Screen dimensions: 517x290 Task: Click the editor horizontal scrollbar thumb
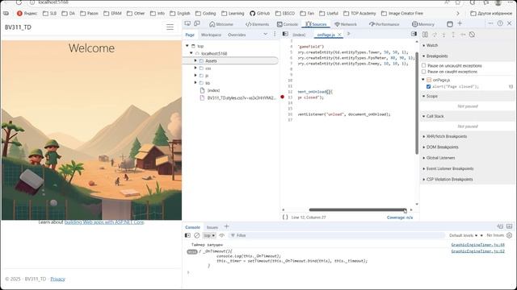pos(357,209)
